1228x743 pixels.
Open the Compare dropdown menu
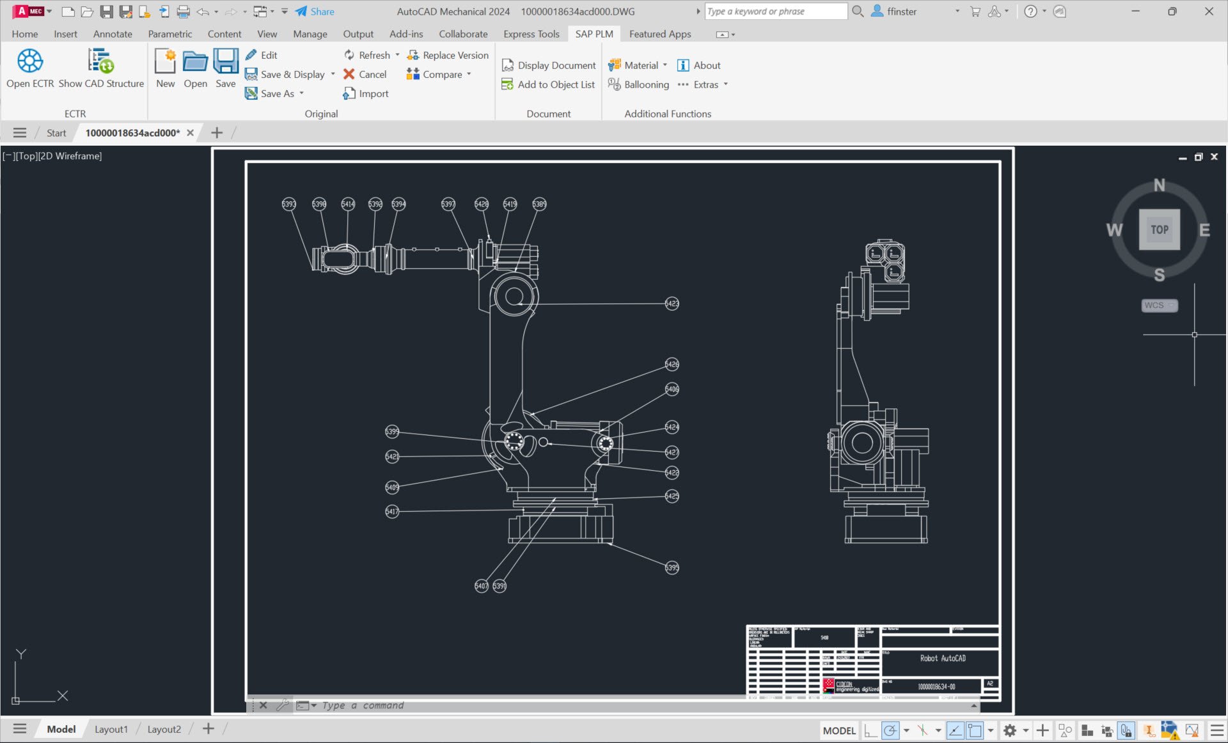(x=469, y=74)
